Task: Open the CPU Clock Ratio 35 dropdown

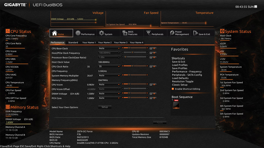Action: 109,66
